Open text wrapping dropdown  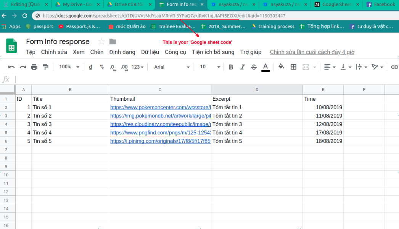click(362, 67)
